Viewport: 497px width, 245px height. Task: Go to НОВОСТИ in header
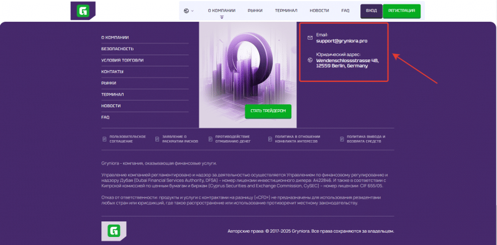[x=319, y=11]
